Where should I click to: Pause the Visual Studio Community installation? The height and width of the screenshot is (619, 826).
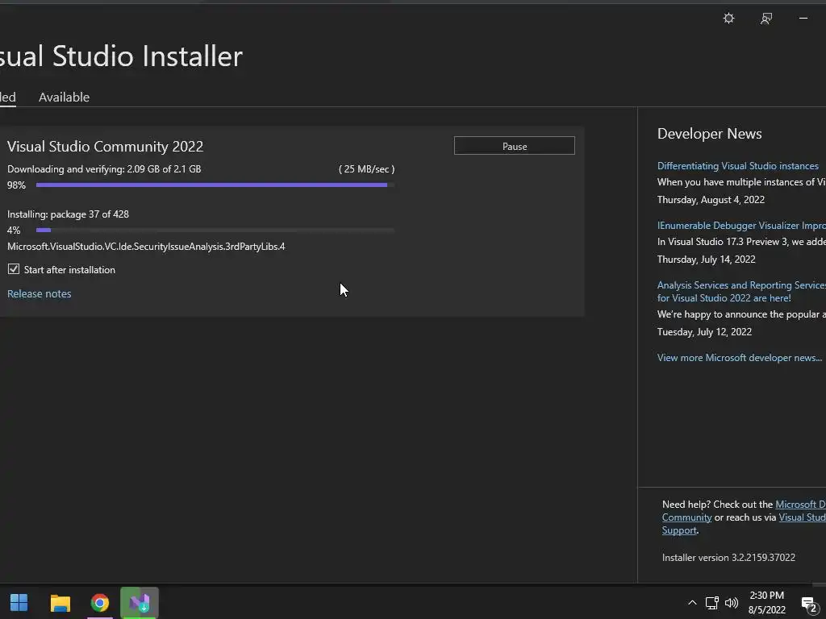point(515,146)
